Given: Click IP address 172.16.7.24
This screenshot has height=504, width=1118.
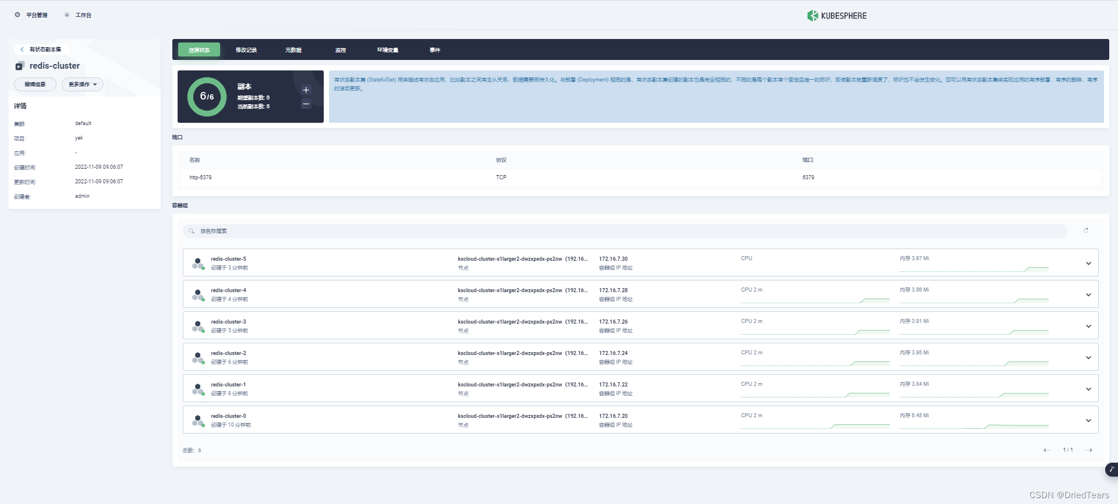Looking at the screenshot, I should 613,353.
